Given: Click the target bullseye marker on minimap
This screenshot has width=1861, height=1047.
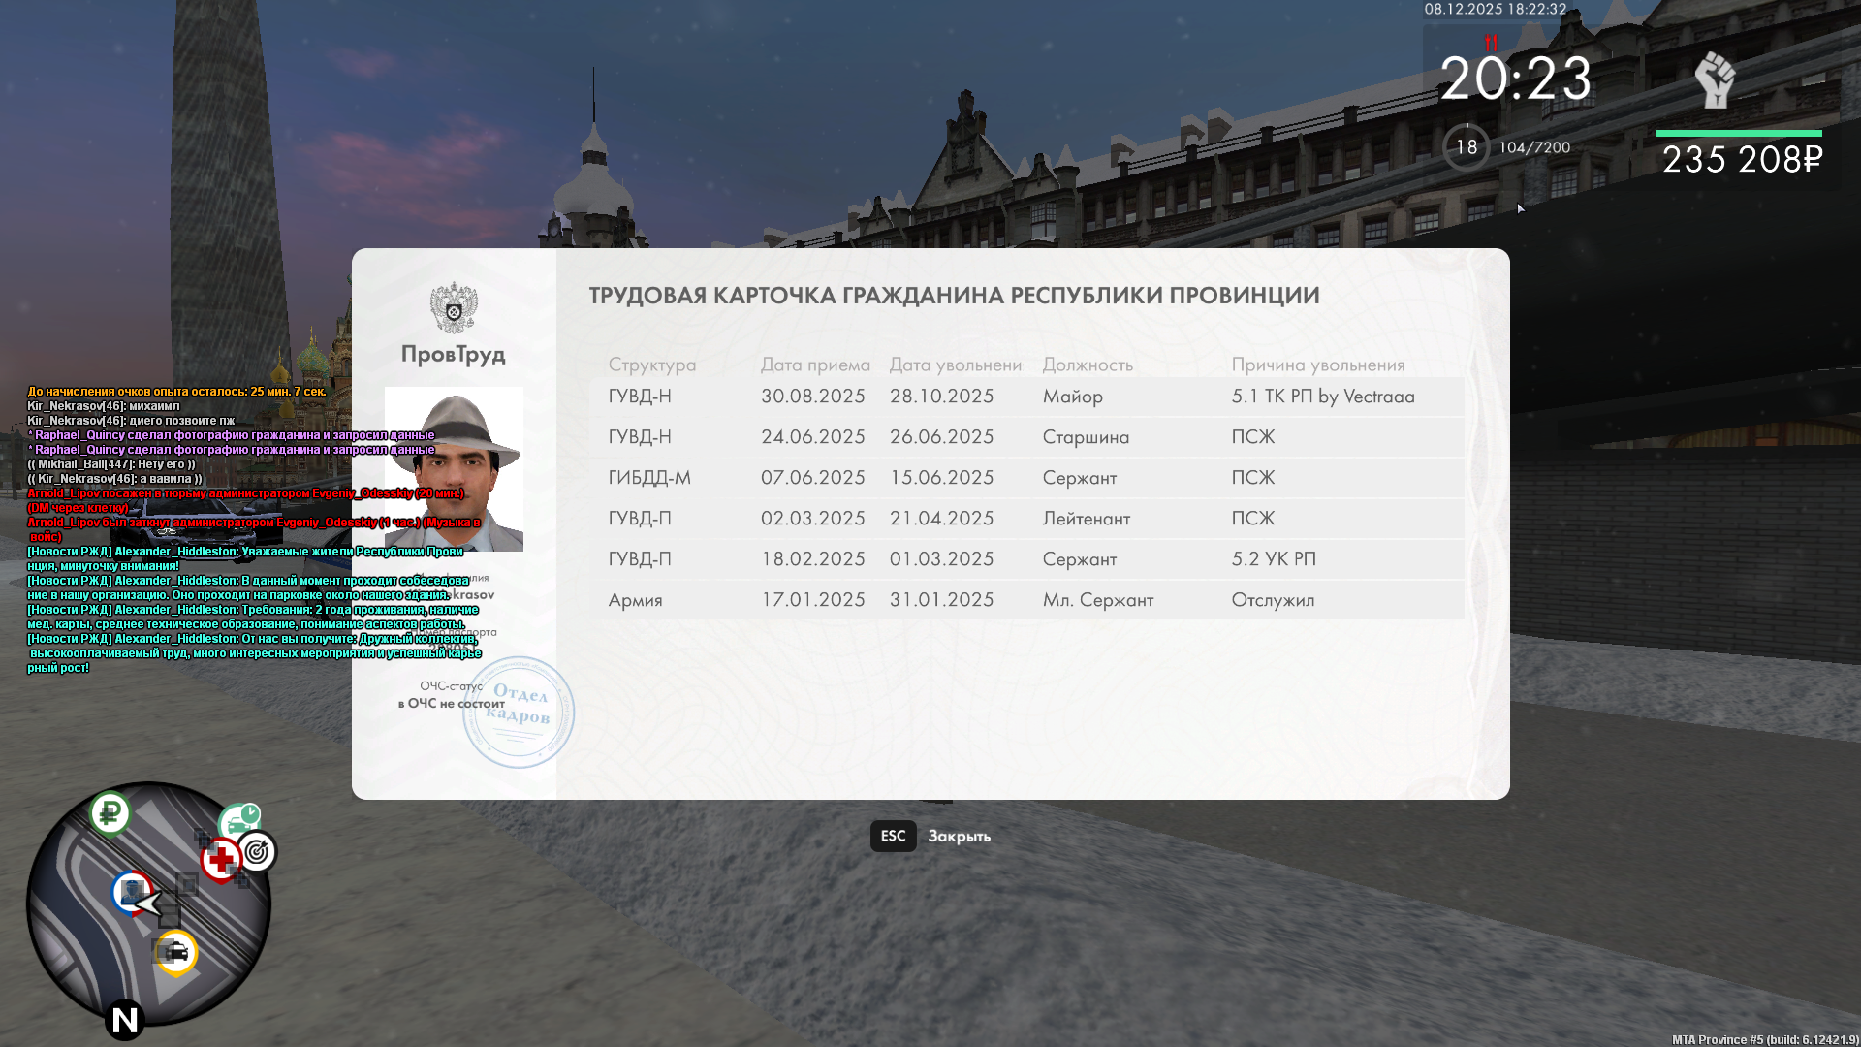Looking at the screenshot, I should click(257, 852).
